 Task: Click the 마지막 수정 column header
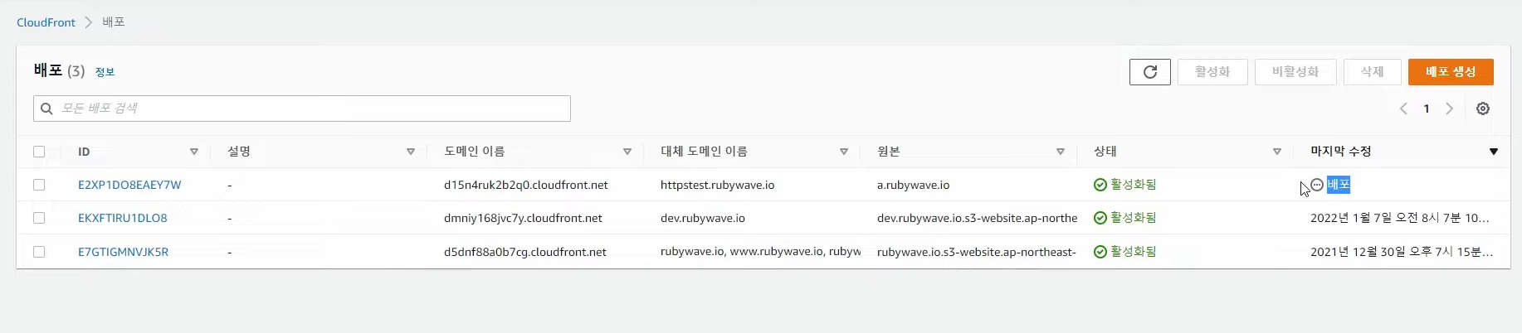[1340, 152]
